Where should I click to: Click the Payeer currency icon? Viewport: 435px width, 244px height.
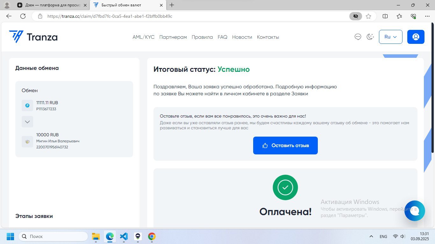point(27,105)
